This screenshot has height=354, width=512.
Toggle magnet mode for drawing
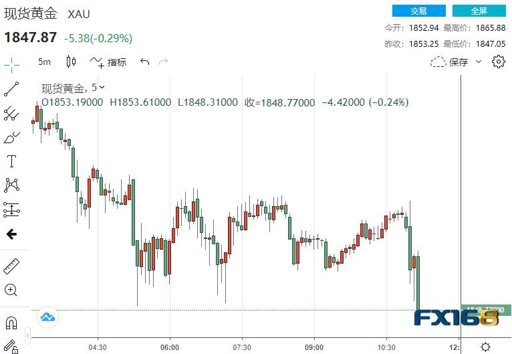(11, 323)
